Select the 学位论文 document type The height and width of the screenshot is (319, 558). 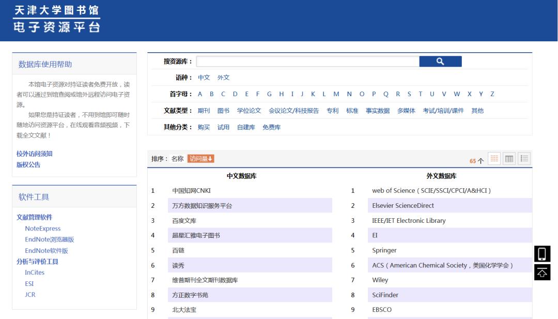pos(249,111)
